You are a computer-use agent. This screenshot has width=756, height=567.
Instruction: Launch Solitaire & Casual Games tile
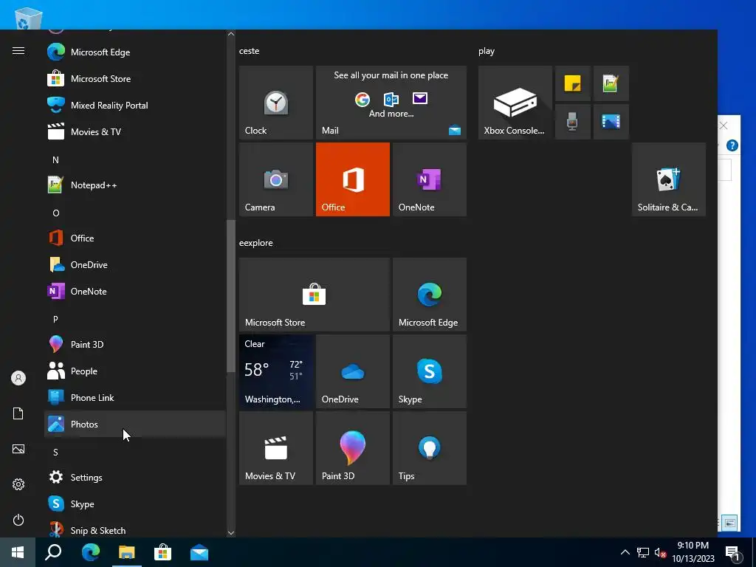[669, 179]
